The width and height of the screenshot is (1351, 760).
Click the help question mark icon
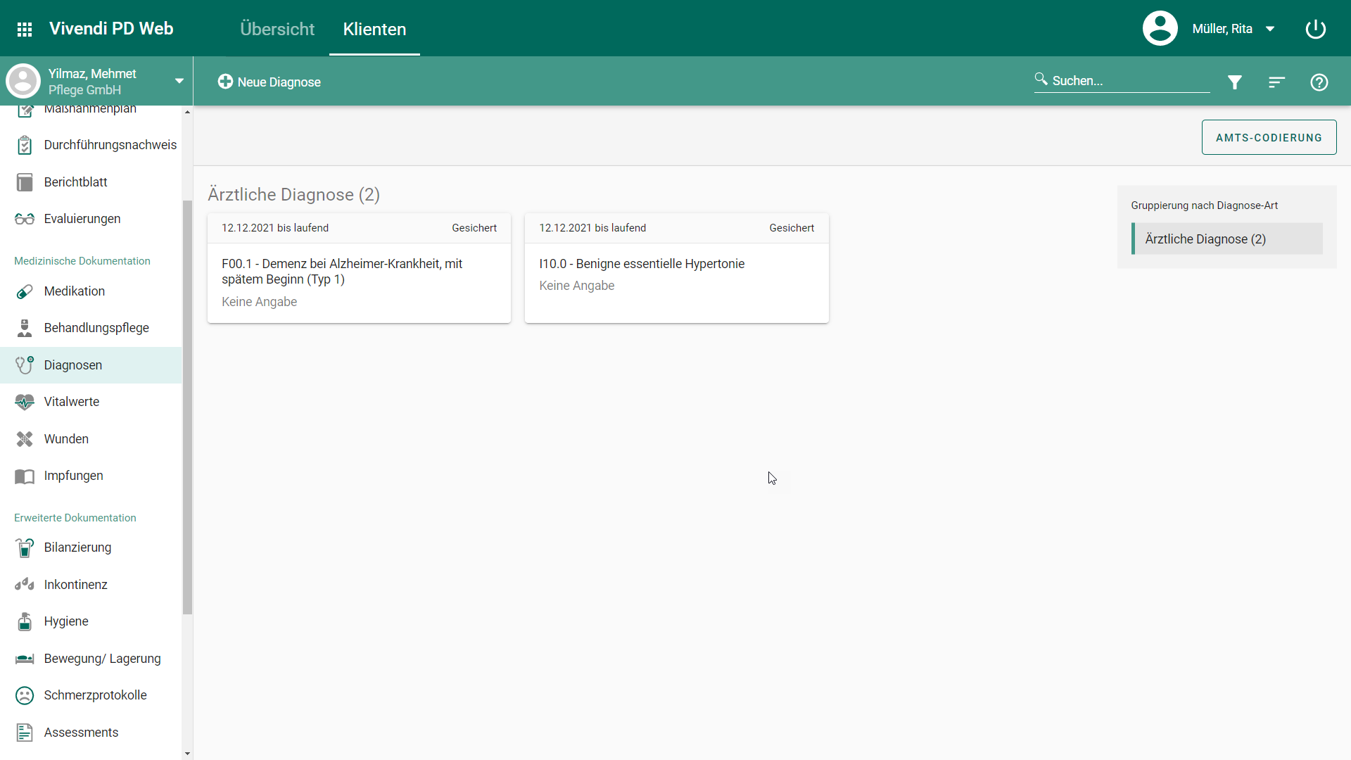point(1319,82)
